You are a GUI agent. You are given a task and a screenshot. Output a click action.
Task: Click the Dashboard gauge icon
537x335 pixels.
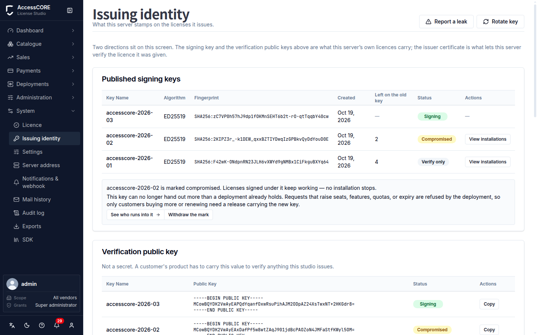(10, 31)
